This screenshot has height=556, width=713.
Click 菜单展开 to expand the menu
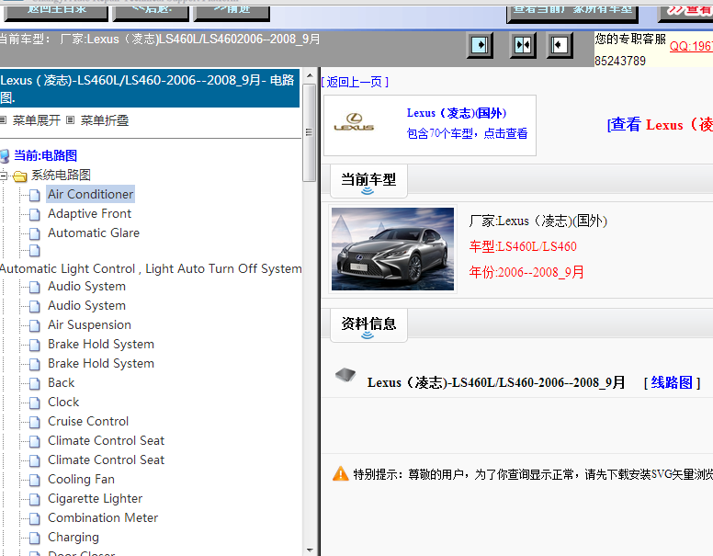pos(37,120)
